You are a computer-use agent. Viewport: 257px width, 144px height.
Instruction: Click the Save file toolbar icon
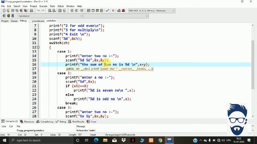click(12, 11)
